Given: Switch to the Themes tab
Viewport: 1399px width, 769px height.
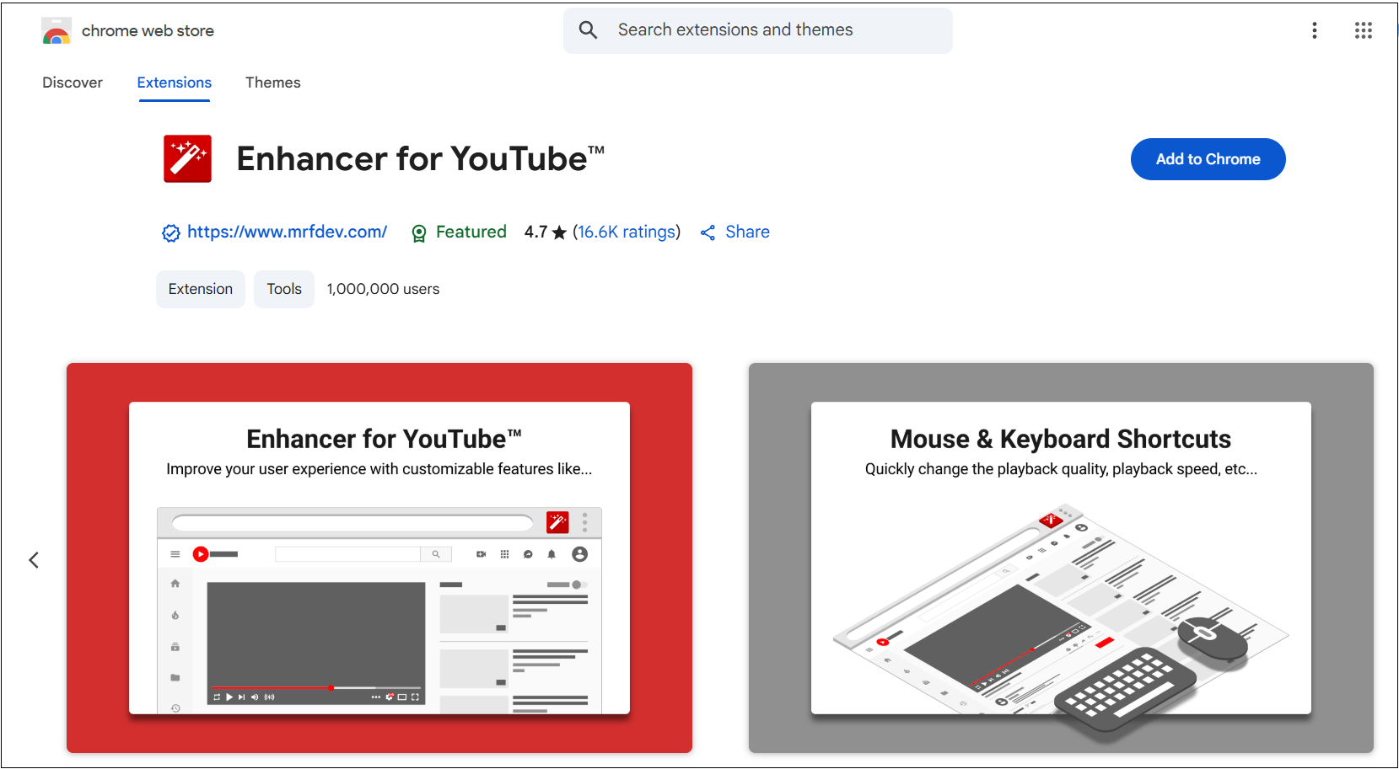Looking at the screenshot, I should point(273,83).
